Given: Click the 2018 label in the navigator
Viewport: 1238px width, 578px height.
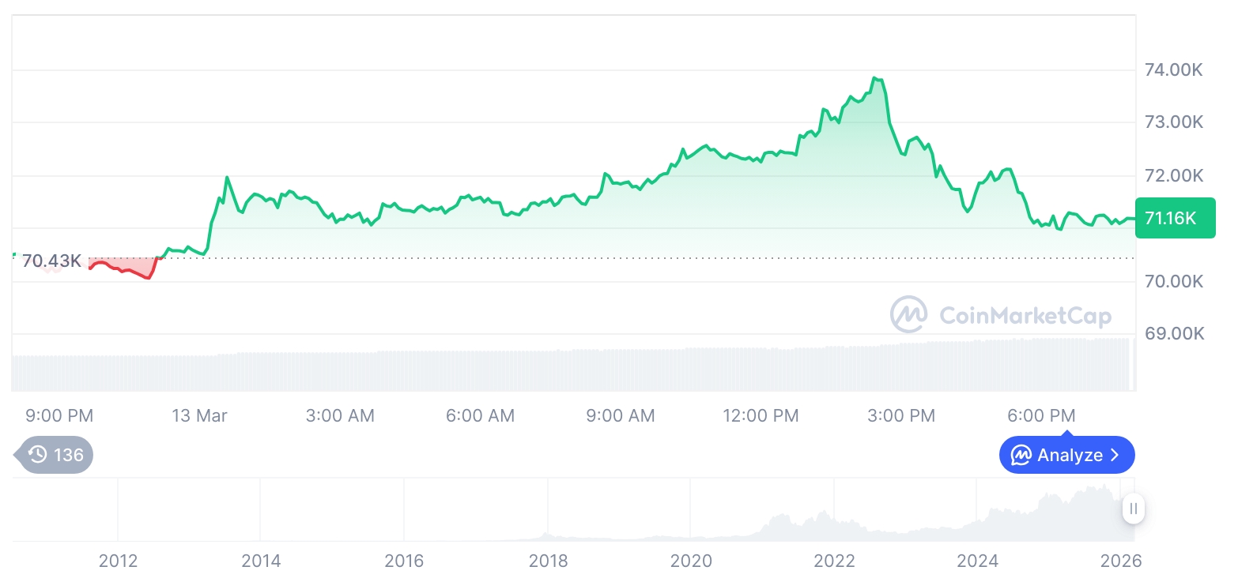Looking at the screenshot, I should coord(548,561).
